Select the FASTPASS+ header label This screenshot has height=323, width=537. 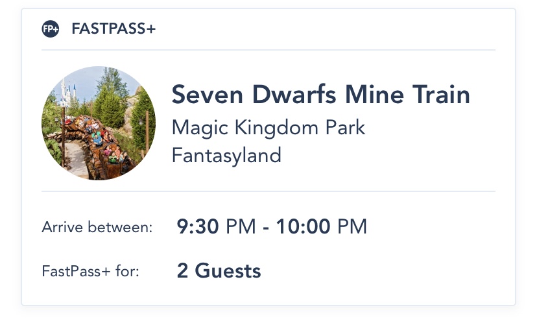pos(113,29)
